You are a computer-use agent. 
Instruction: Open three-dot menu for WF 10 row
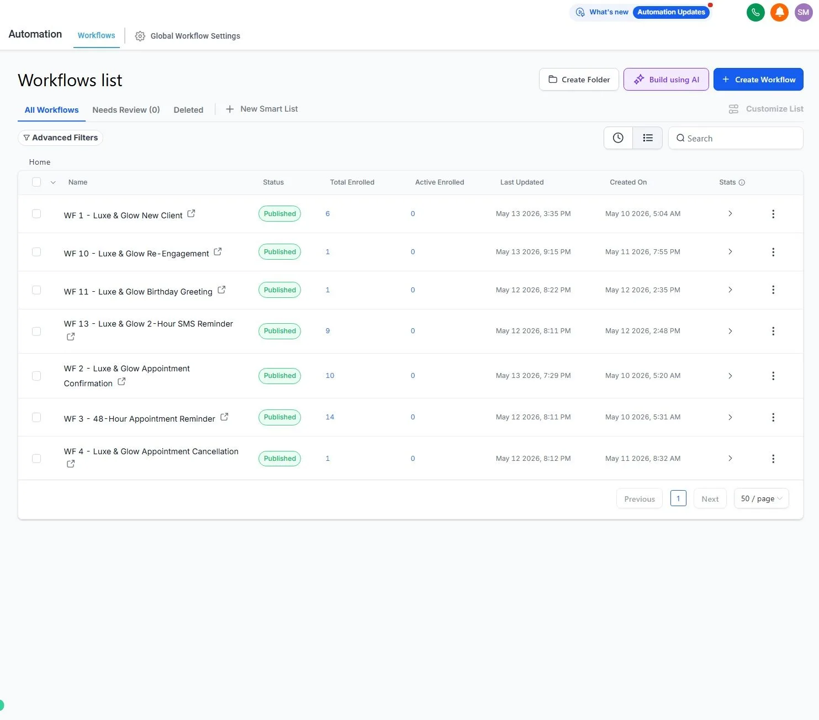coord(773,252)
